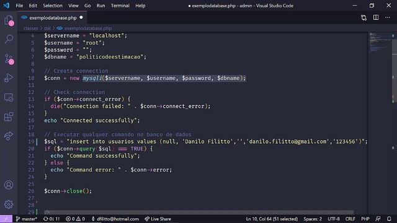Click the Open Changes icon in editor toolbar

[364, 18]
